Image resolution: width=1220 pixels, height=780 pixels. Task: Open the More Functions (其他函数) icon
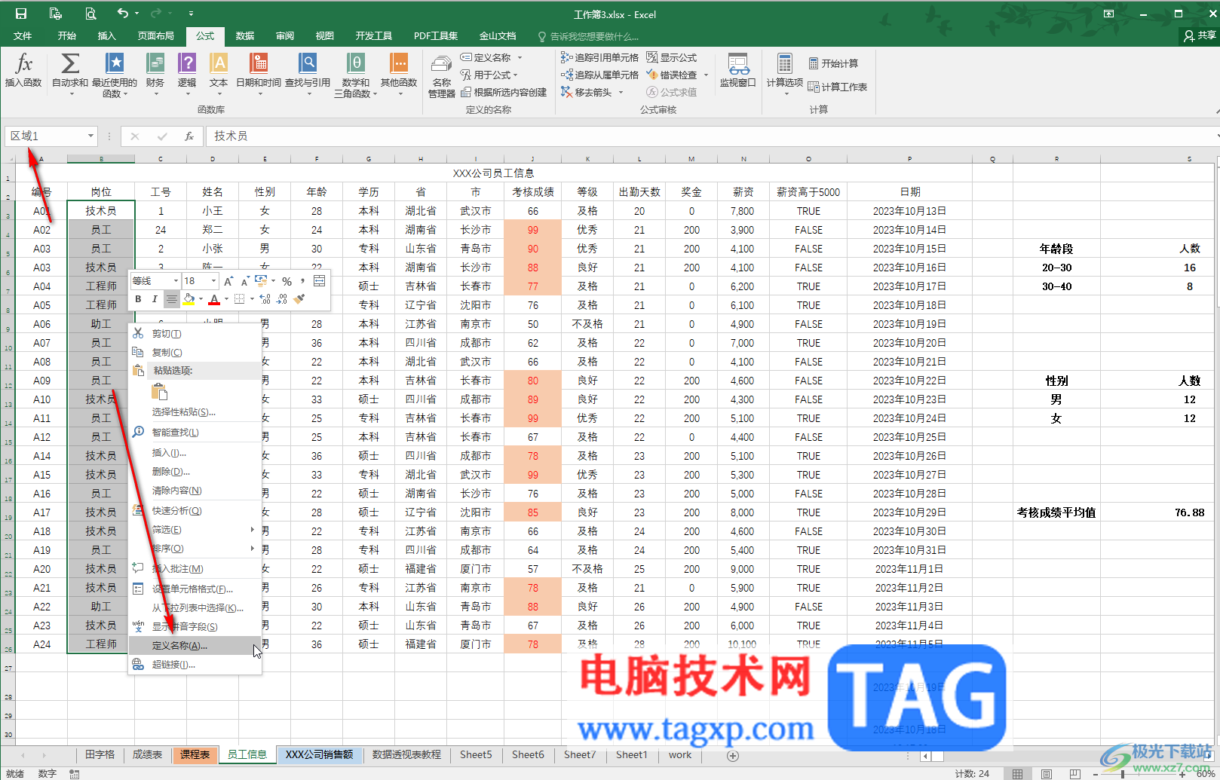coord(399,63)
